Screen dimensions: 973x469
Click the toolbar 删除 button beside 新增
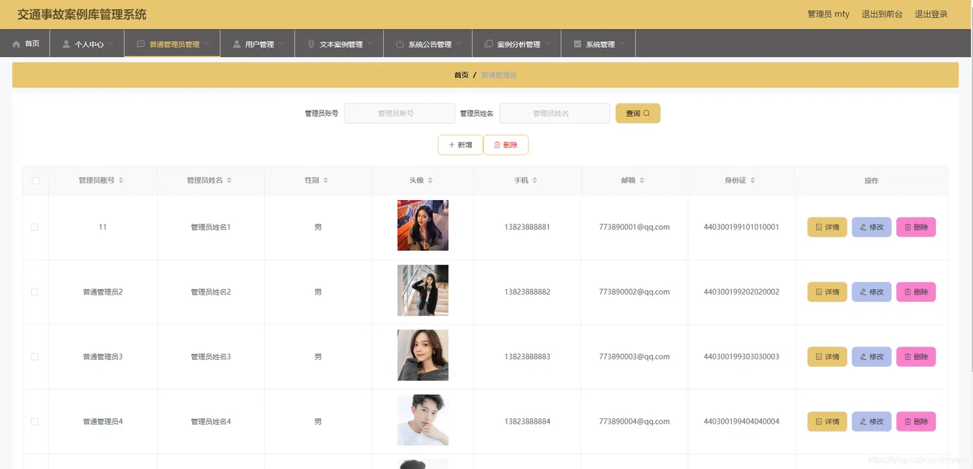coord(506,145)
